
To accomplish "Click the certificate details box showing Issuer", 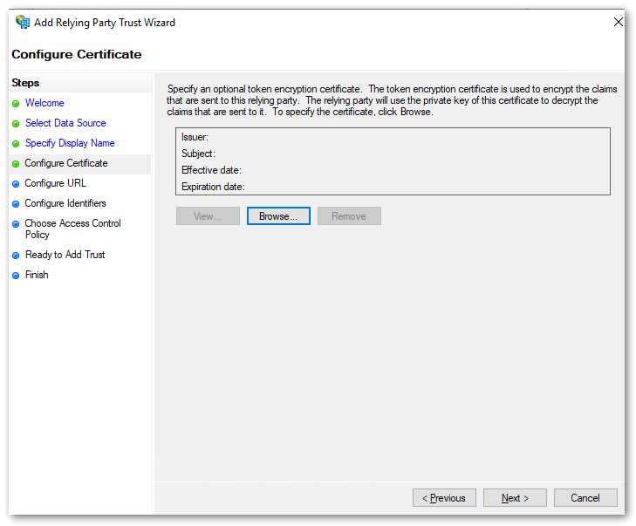I will coord(393,161).
